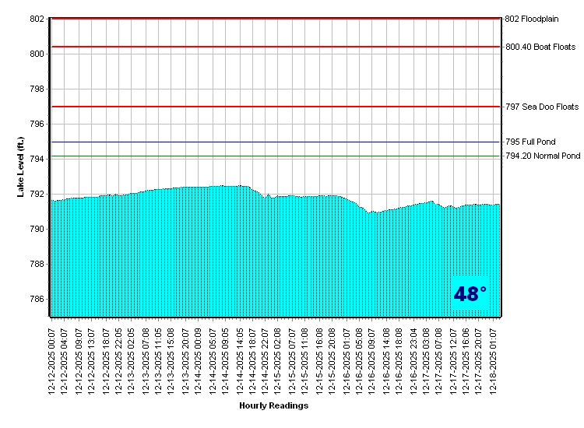Click the 12-14-2025 14:05 time label
This screenshot has width=584, height=428.
tap(240, 360)
